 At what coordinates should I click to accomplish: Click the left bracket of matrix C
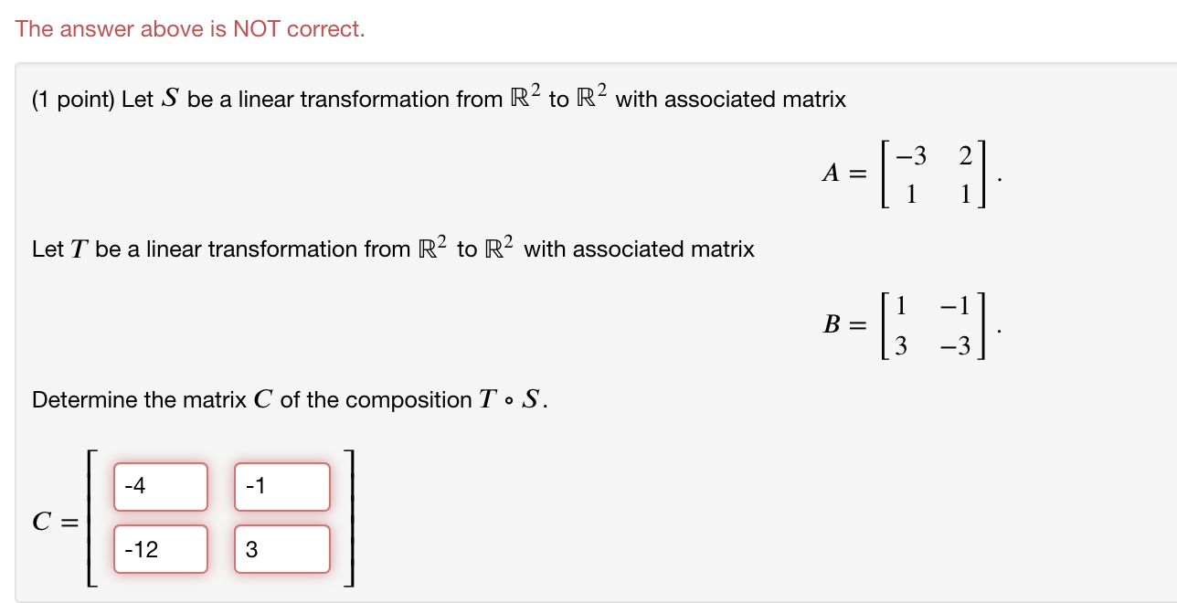point(90,518)
